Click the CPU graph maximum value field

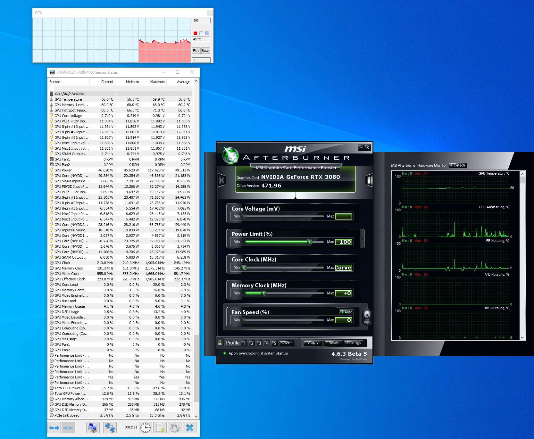tap(201, 21)
